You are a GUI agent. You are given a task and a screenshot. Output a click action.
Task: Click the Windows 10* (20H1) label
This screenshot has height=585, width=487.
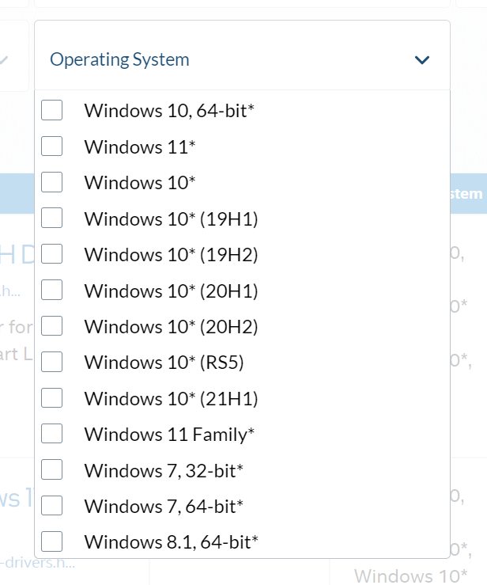tap(171, 291)
